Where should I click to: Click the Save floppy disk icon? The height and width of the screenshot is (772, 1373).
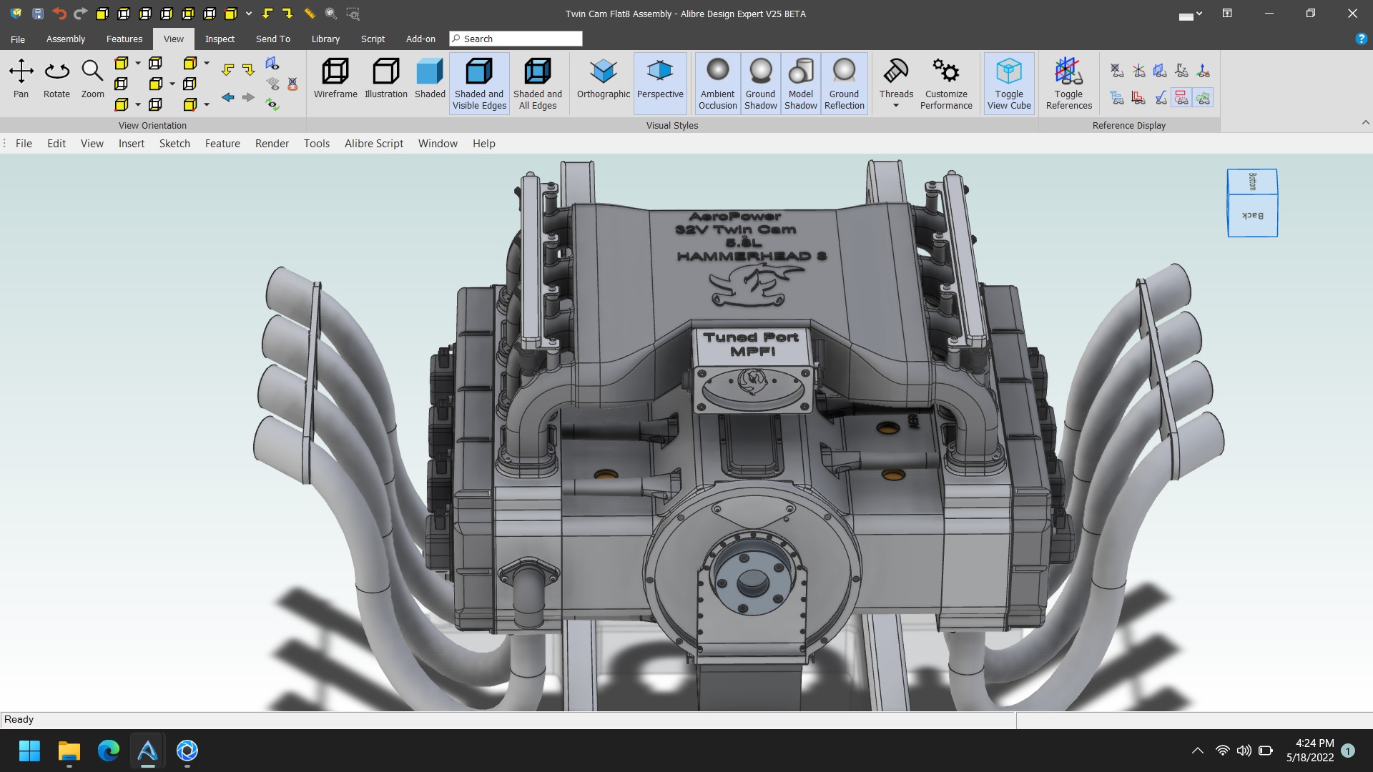point(38,14)
